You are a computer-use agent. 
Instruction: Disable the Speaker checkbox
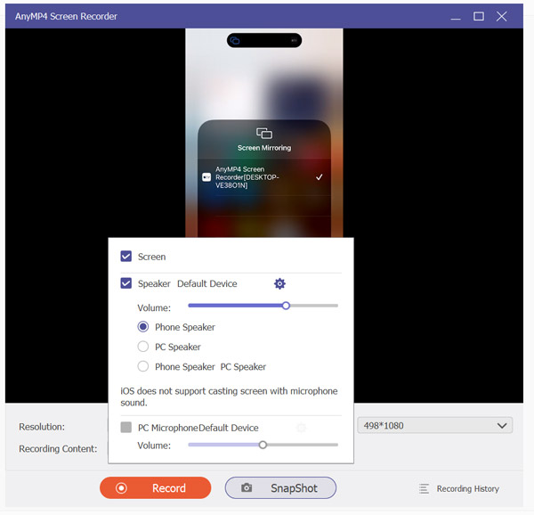click(x=126, y=283)
